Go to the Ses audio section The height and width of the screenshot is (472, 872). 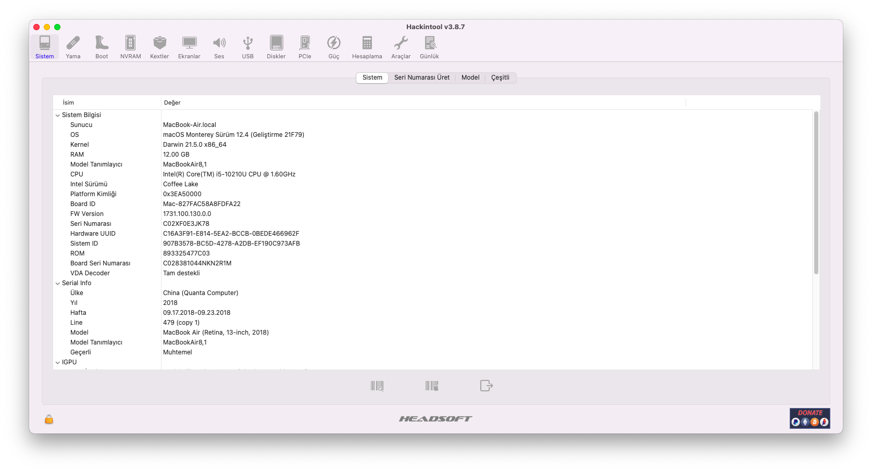(x=219, y=47)
